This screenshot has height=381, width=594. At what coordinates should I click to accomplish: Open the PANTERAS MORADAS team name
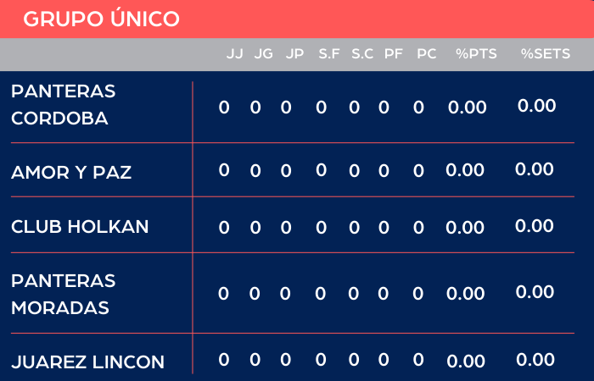click(x=64, y=294)
